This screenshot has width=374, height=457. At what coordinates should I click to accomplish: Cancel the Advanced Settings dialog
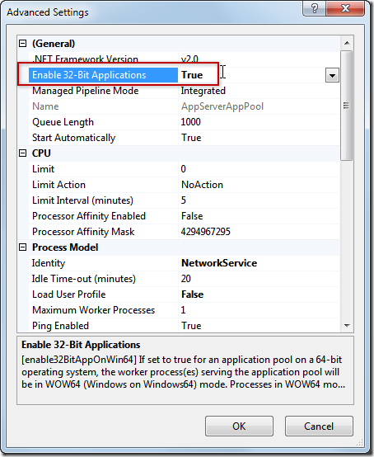tap(319, 426)
